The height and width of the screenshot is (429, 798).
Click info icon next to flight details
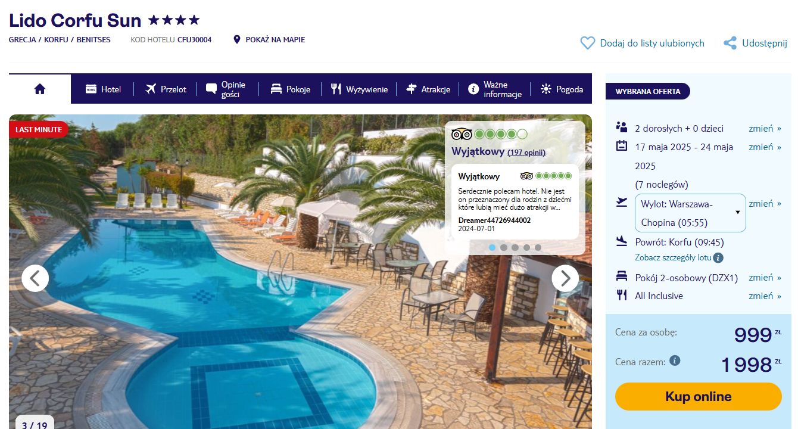(x=718, y=258)
